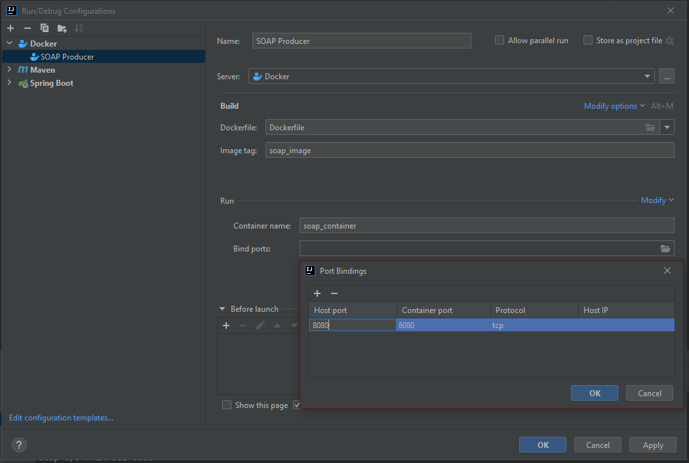Select the Container port 8080 cell
Screen dimensions: 689x463
click(x=443, y=325)
